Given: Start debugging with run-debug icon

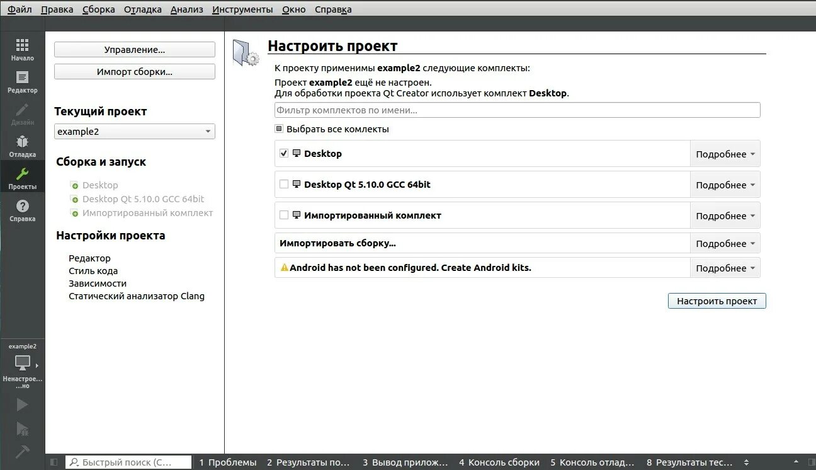Looking at the screenshot, I should pos(22,428).
